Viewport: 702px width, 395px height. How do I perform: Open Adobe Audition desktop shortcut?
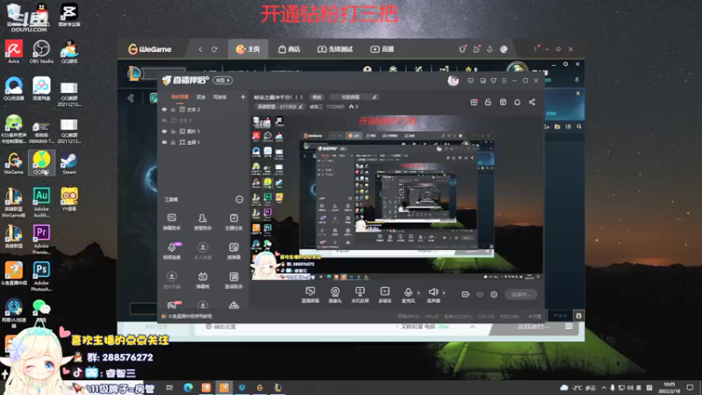pyautogui.click(x=41, y=203)
